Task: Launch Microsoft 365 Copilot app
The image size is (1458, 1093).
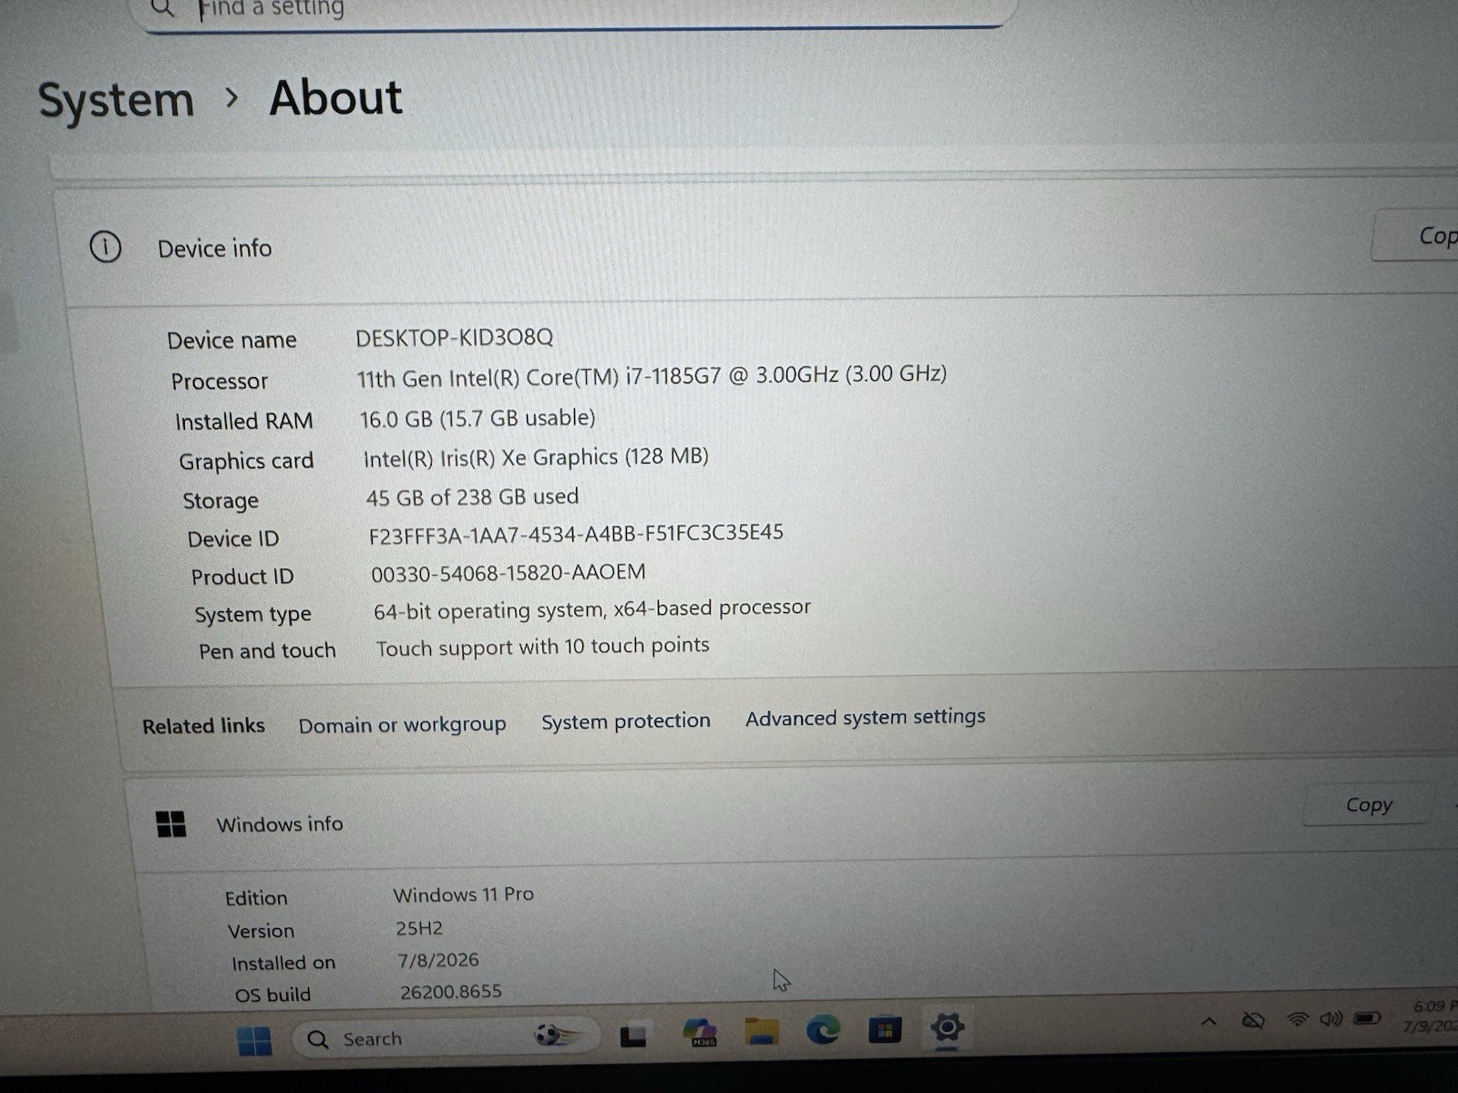Action: coord(700,1032)
